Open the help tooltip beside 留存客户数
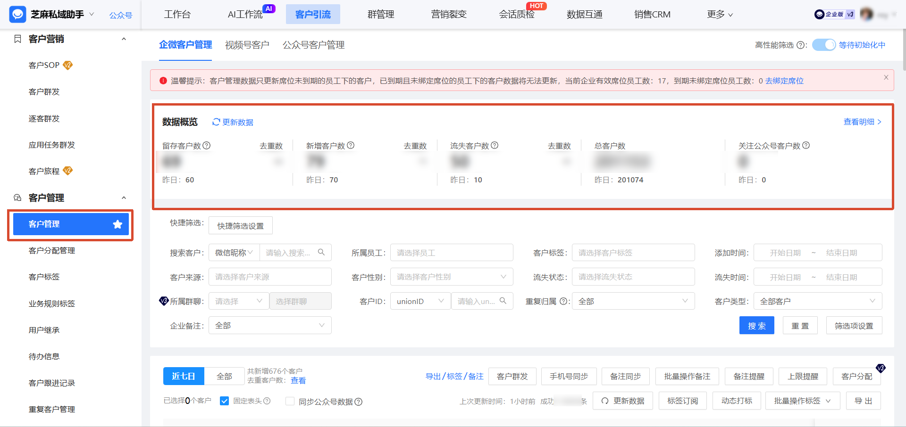The width and height of the screenshot is (906, 427). (x=207, y=146)
